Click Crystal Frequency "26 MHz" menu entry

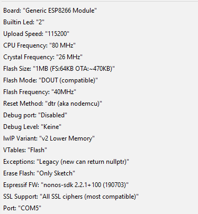pos(99,57)
